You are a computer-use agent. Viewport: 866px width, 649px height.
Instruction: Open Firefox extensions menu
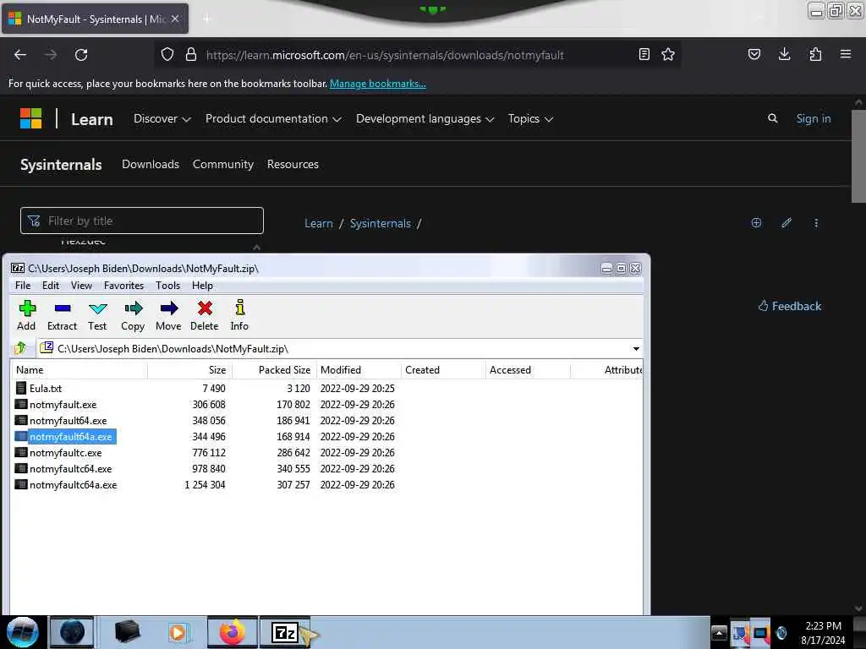(x=815, y=55)
